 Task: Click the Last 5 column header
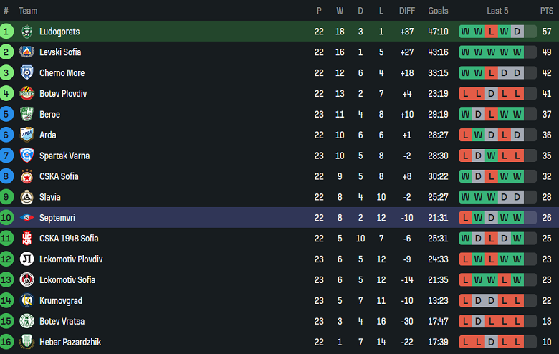tap(497, 11)
